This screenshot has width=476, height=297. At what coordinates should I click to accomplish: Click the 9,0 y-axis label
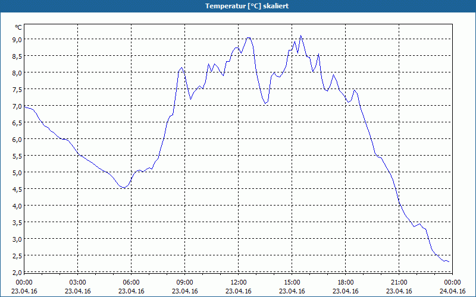17,39
